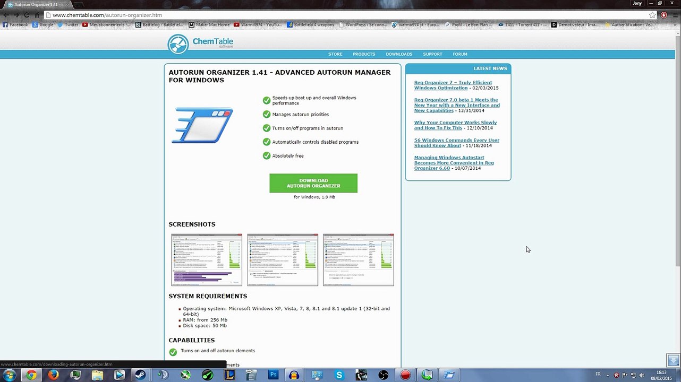
Task: Open the Windows Start menu
Action: [9, 375]
